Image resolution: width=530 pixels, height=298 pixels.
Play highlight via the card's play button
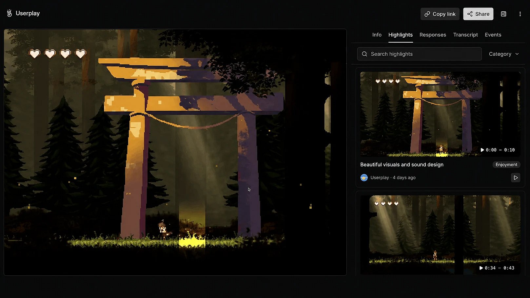click(x=516, y=177)
